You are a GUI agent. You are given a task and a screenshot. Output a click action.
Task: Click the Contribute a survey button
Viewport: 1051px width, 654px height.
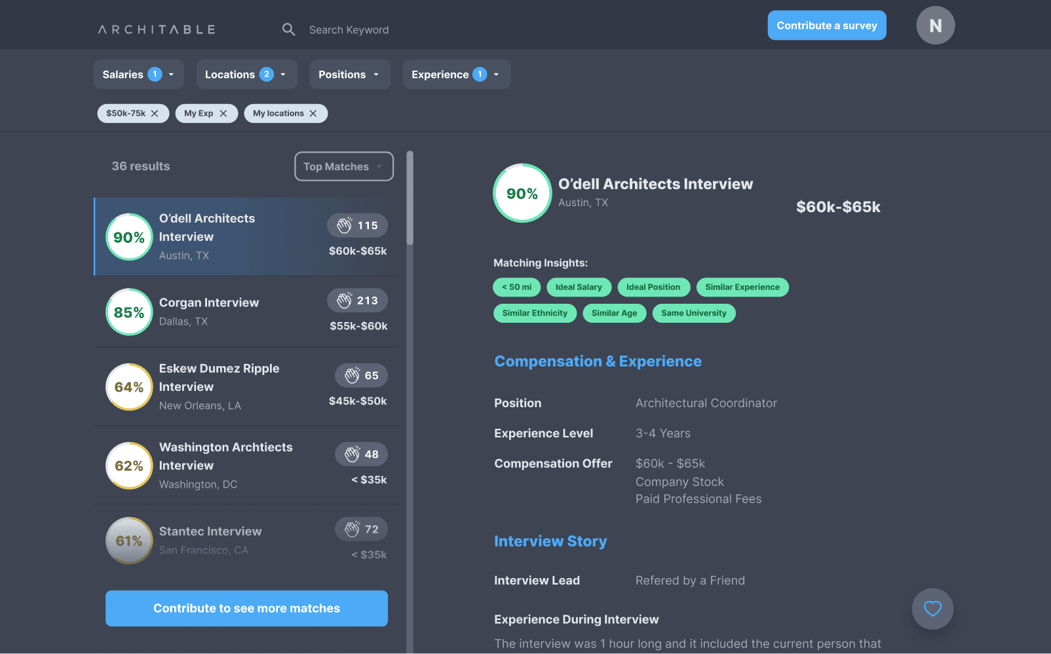pyautogui.click(x=826, y=26)
